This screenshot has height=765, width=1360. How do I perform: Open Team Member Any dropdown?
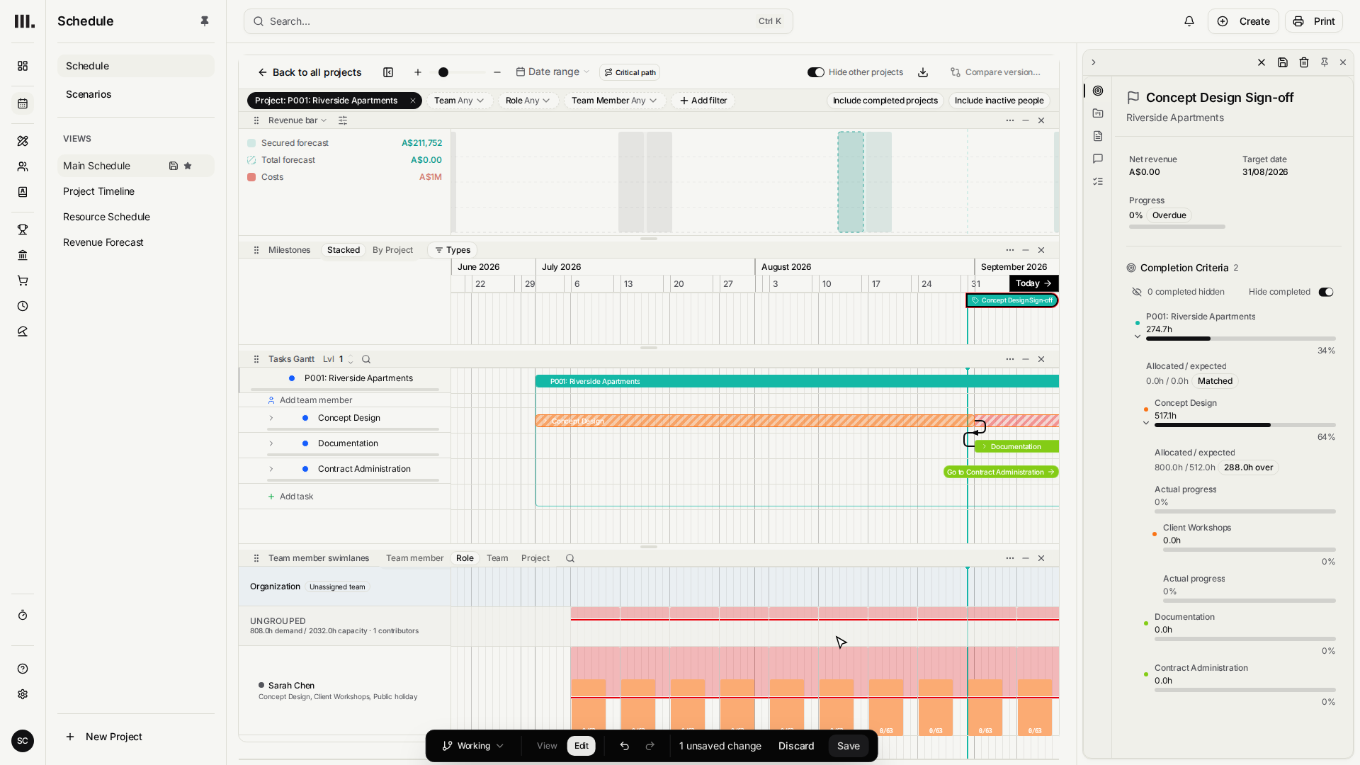pyautogui.click(x=615, y=101)
